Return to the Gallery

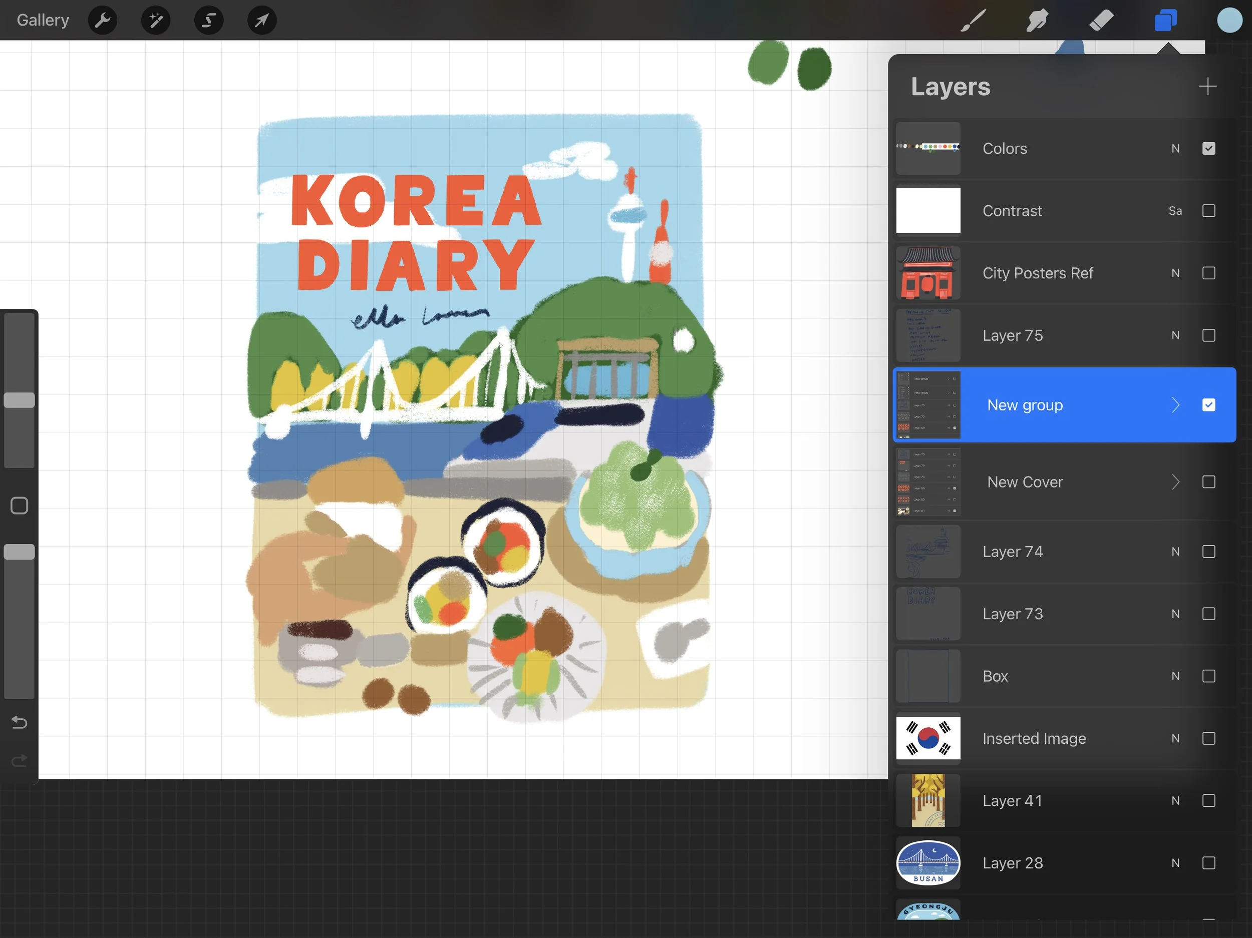pos(43,21)
